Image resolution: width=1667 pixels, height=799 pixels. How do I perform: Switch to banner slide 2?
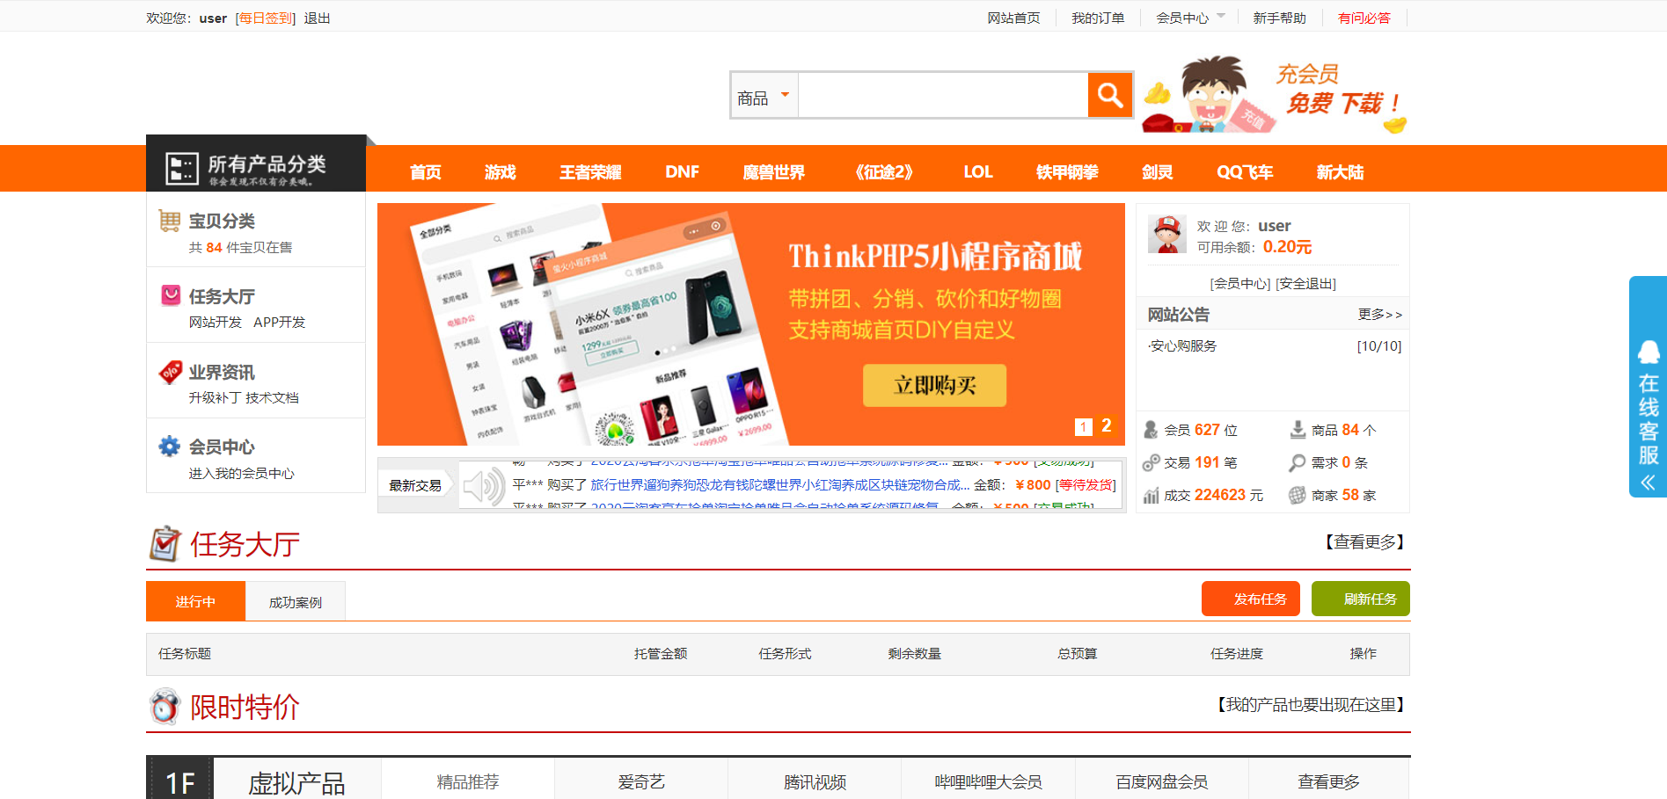(x=1107, y=425)
